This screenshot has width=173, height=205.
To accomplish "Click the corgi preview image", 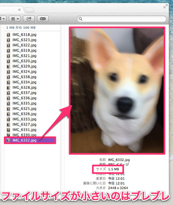I will 117,90.
